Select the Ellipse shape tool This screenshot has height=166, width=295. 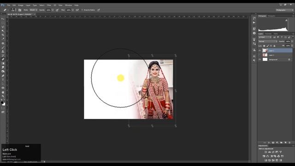tap(3, 88)
